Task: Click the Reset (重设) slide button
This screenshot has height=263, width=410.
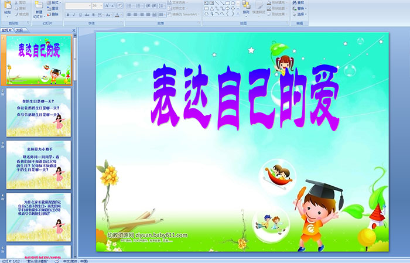Action: [54, 8]
